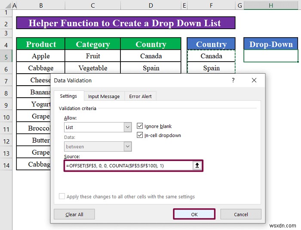Click the Apple product cell
Viewport: 301px width, 230px height.
pos(41,56)
